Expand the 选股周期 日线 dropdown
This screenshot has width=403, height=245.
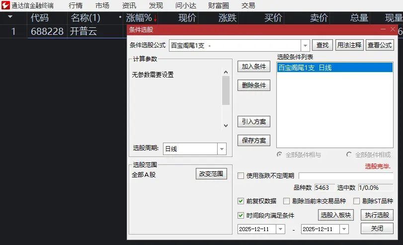coord(222,149)
